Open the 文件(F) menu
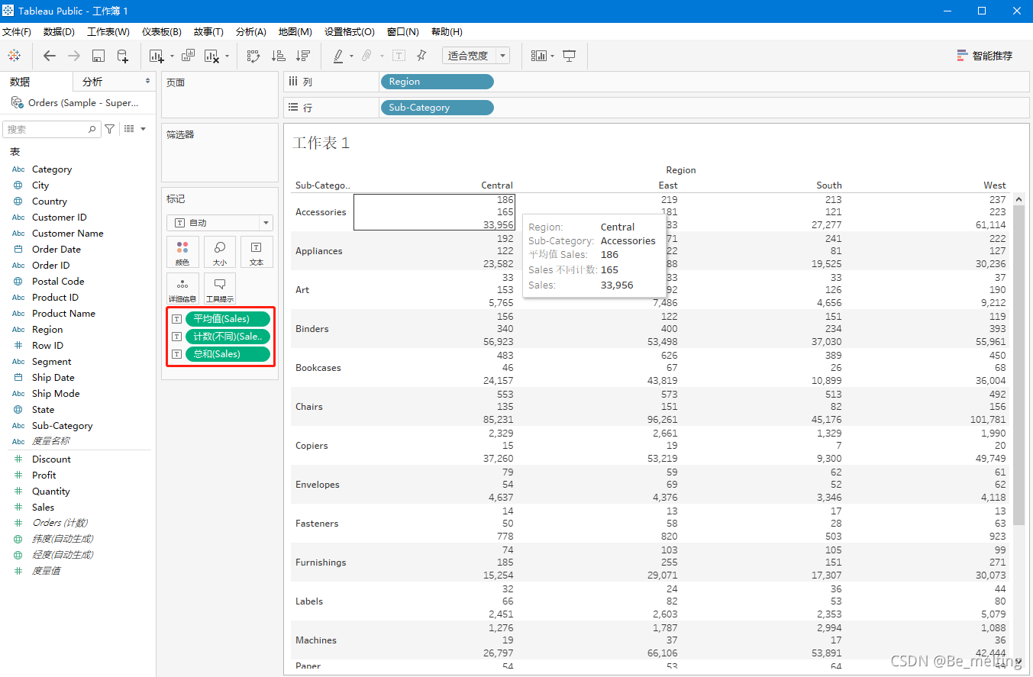Image resolution: width=1033 pixels, height=677 pixels. point(17,32)
